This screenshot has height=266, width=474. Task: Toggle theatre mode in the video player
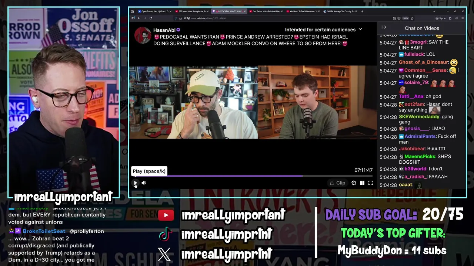point(362,183)
